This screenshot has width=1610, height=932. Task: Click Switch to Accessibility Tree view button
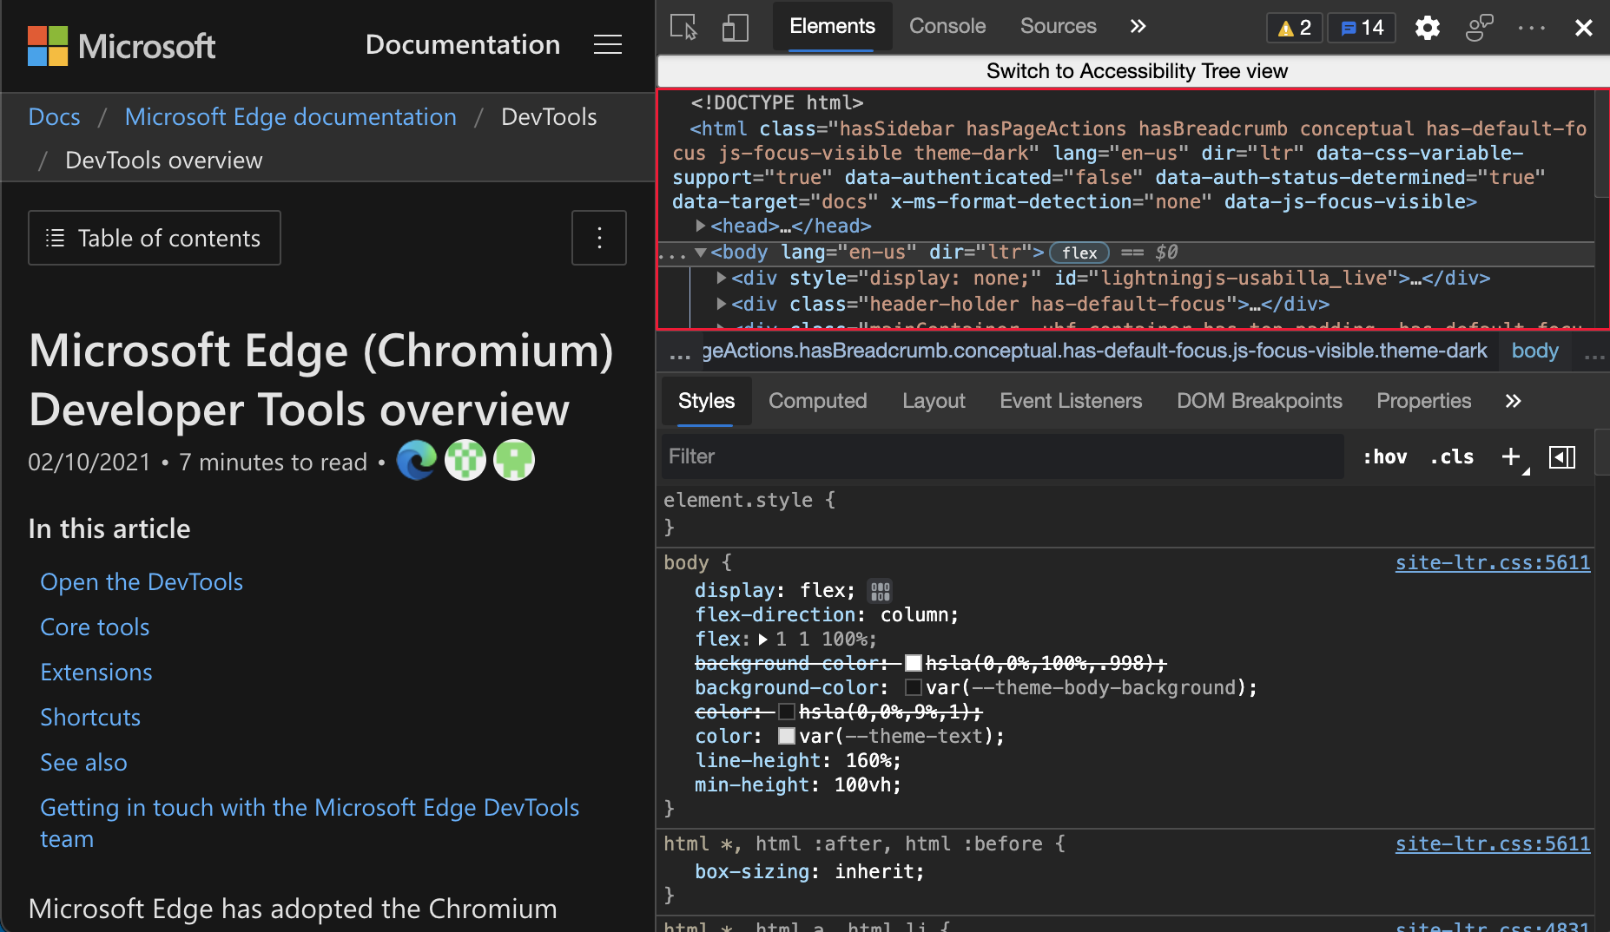click(x=1136, y=71)
